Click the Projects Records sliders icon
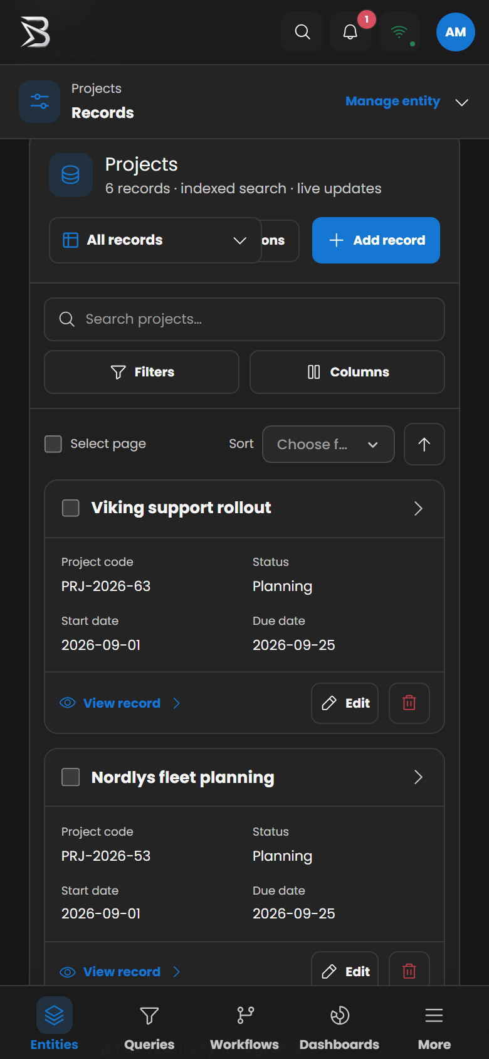 [x=39, y=102]
